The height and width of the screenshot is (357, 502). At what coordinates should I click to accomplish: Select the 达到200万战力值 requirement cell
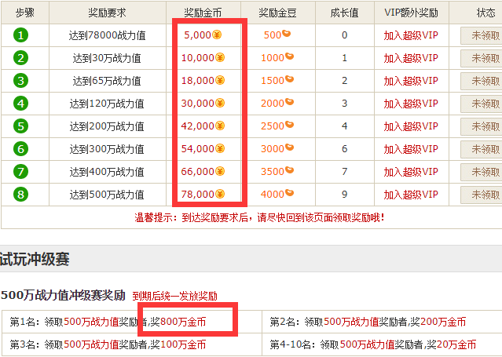coord(108,126)
